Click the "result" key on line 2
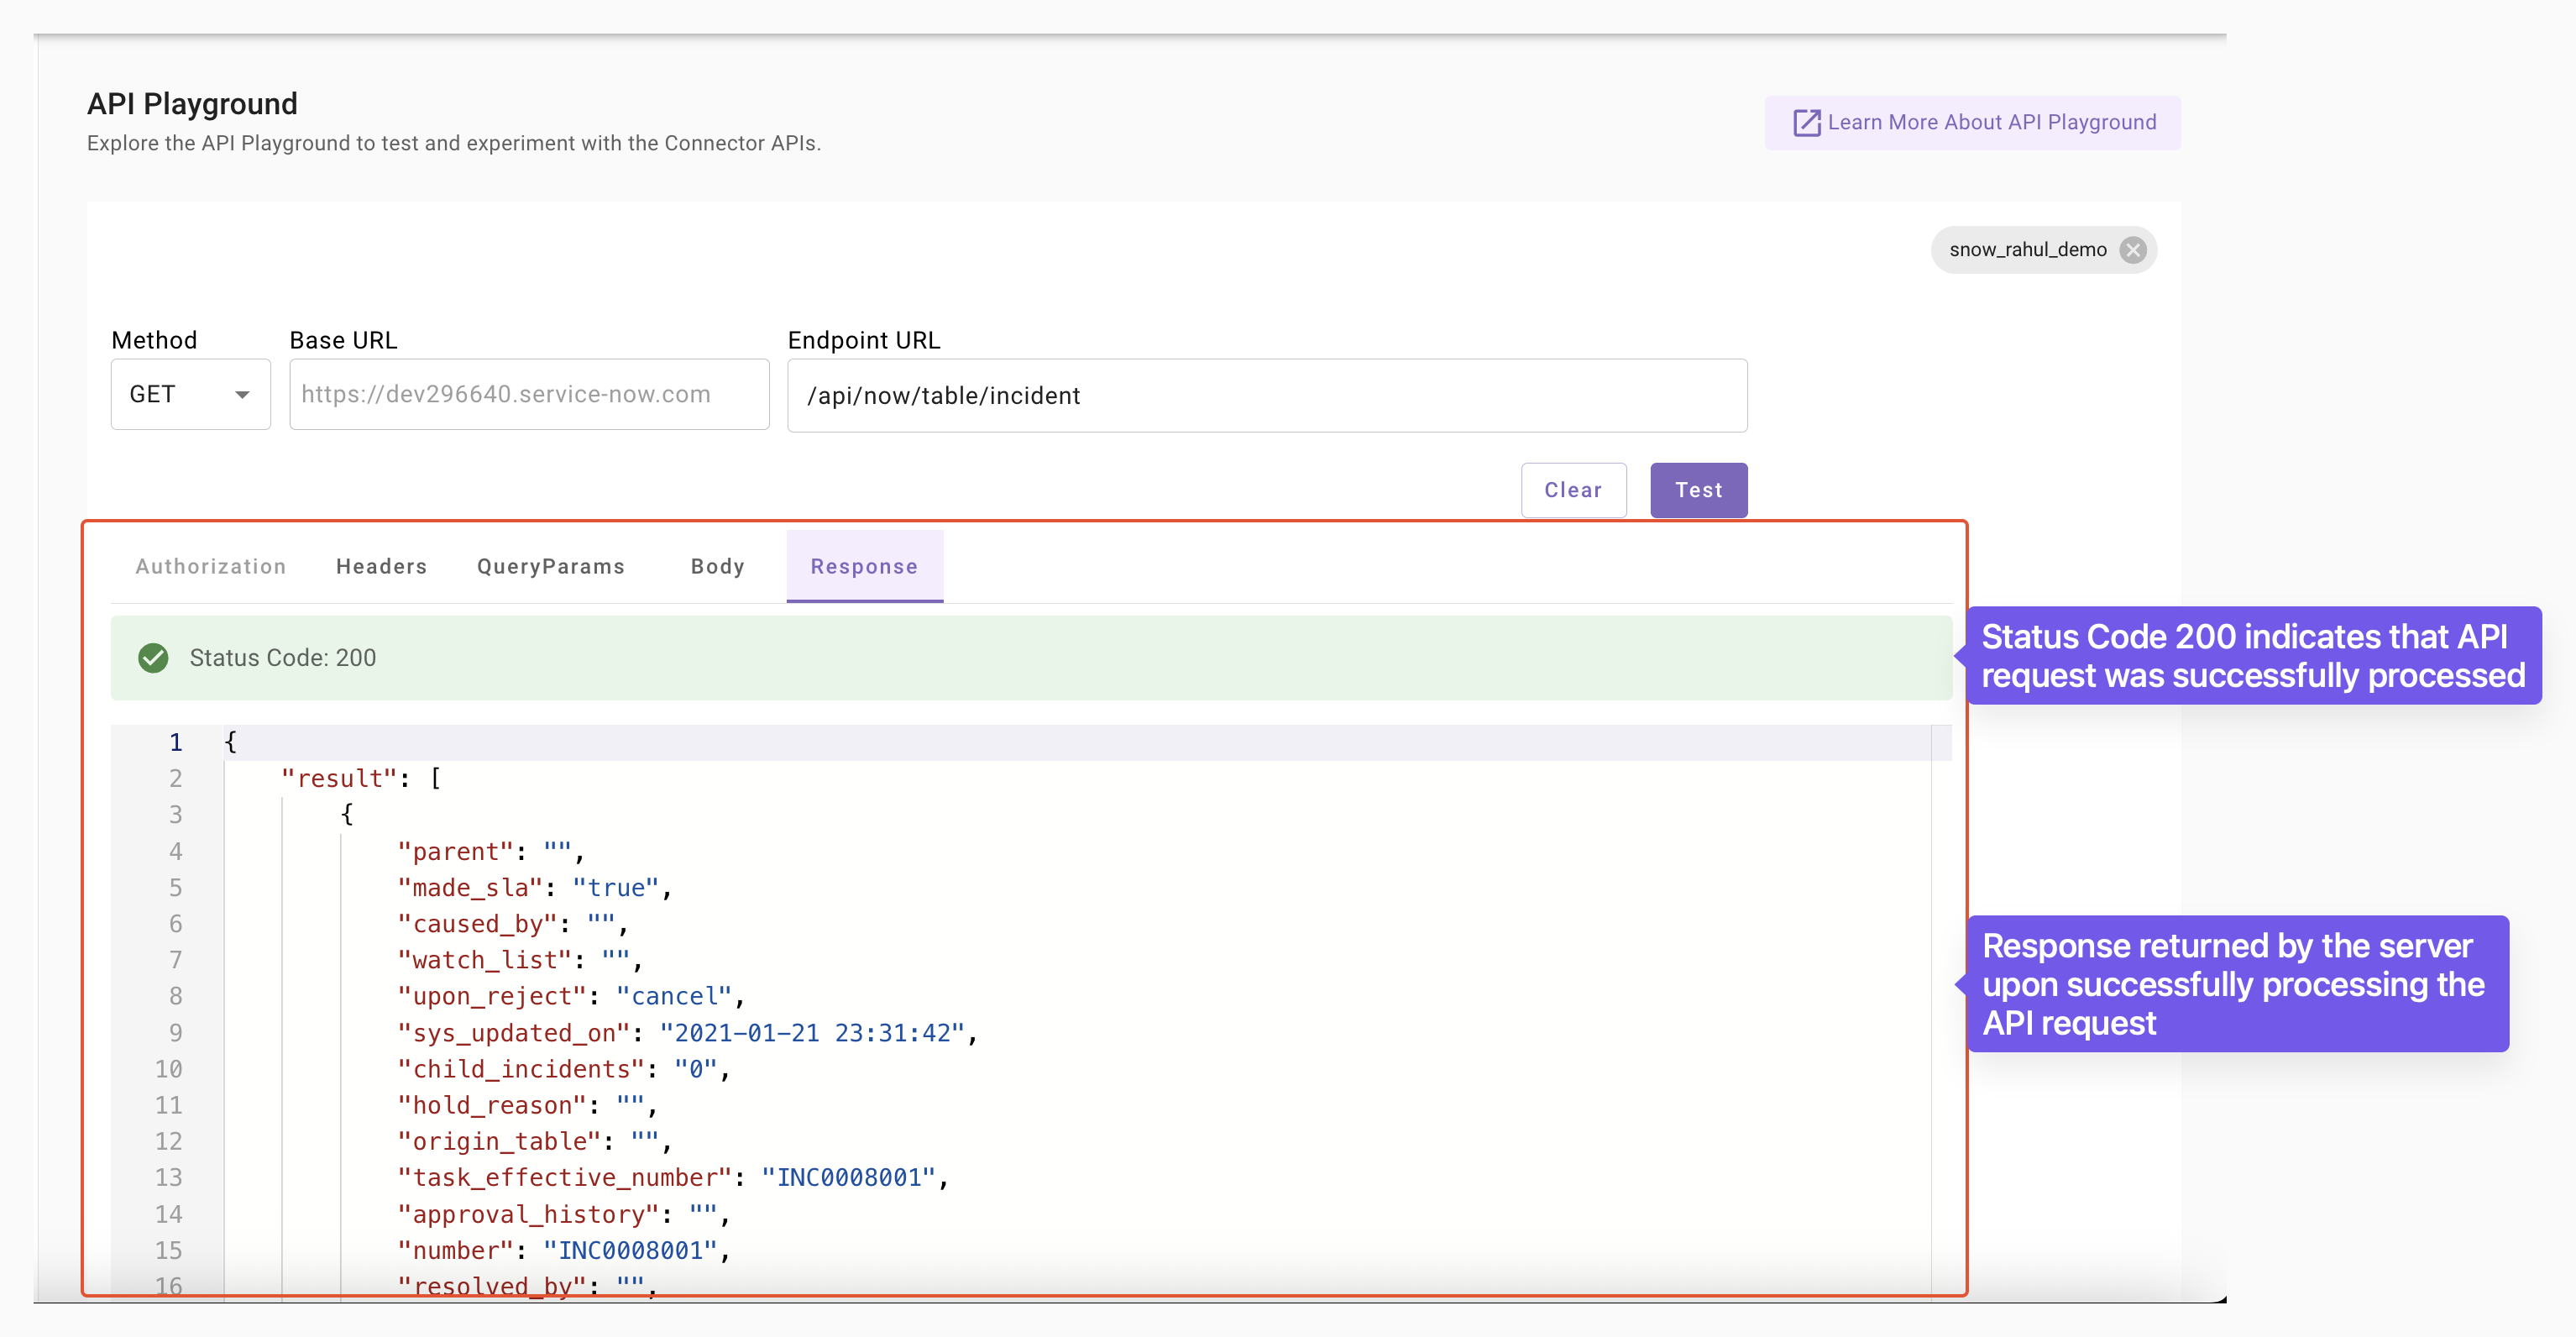 pyautogui.click(x=339, y=778)
